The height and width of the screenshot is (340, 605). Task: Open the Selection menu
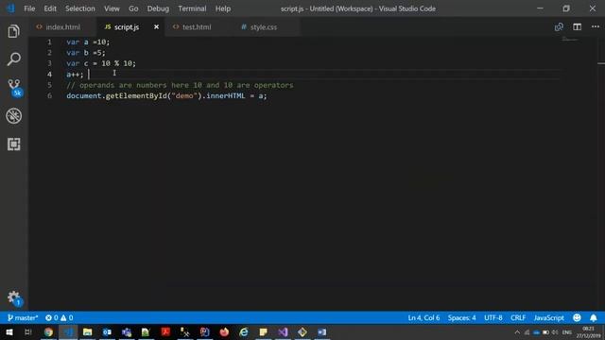(79, 8)
